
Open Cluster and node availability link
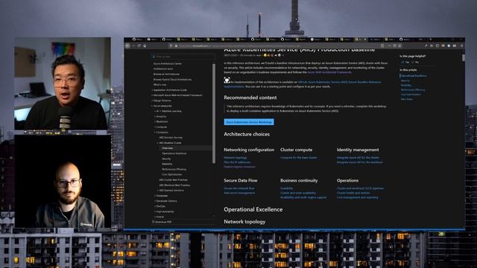tap(298, 193)
